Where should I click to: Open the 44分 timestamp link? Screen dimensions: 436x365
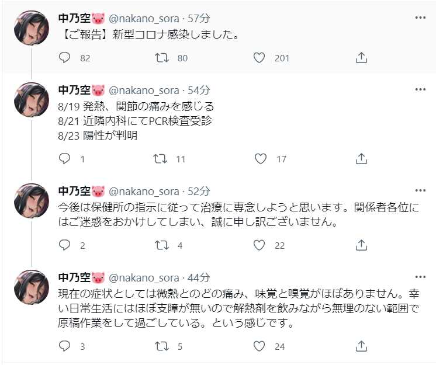pyautogui.click(x=199, y=277)
